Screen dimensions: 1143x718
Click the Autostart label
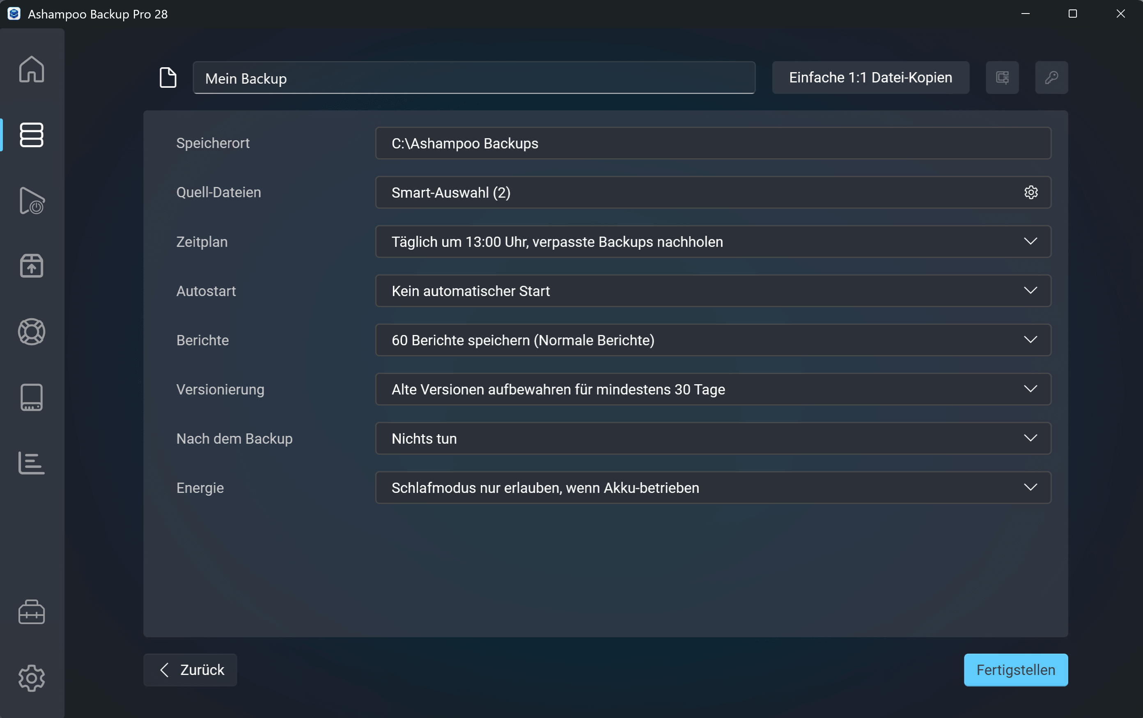tap(206, 291)
